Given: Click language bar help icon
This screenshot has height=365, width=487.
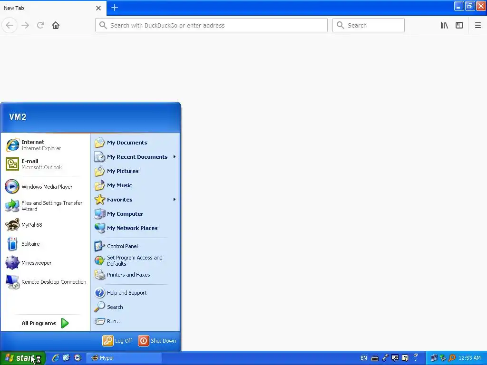Looking at the screenshot, I should click(405, 358).
